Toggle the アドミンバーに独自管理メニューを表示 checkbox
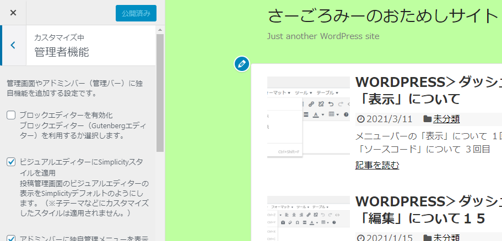 [x=11, y=238]
